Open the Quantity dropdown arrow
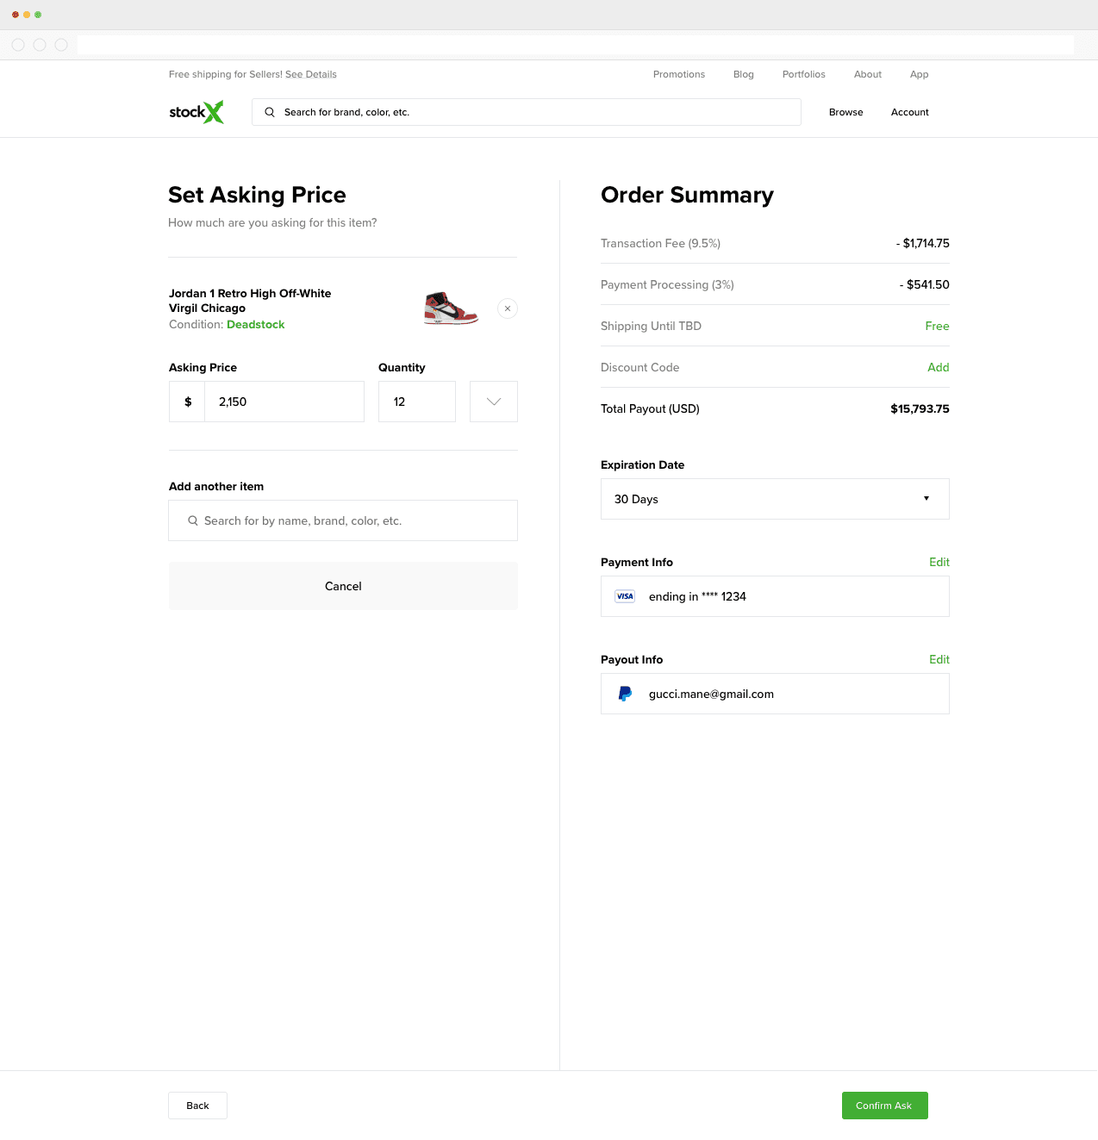 (x=493, y=402)
